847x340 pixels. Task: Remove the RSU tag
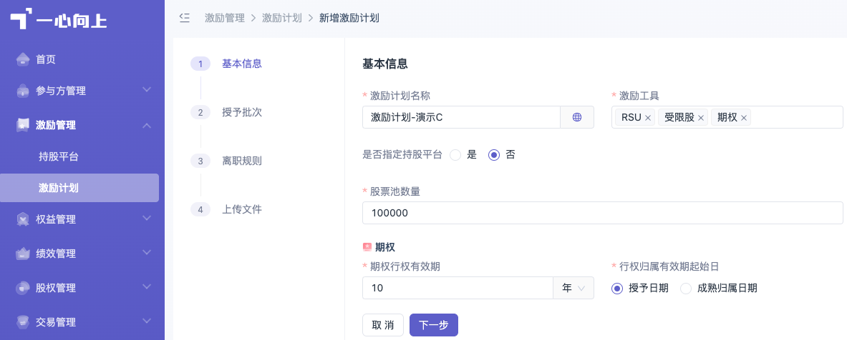pyautogui.click(x=648, y=117)
